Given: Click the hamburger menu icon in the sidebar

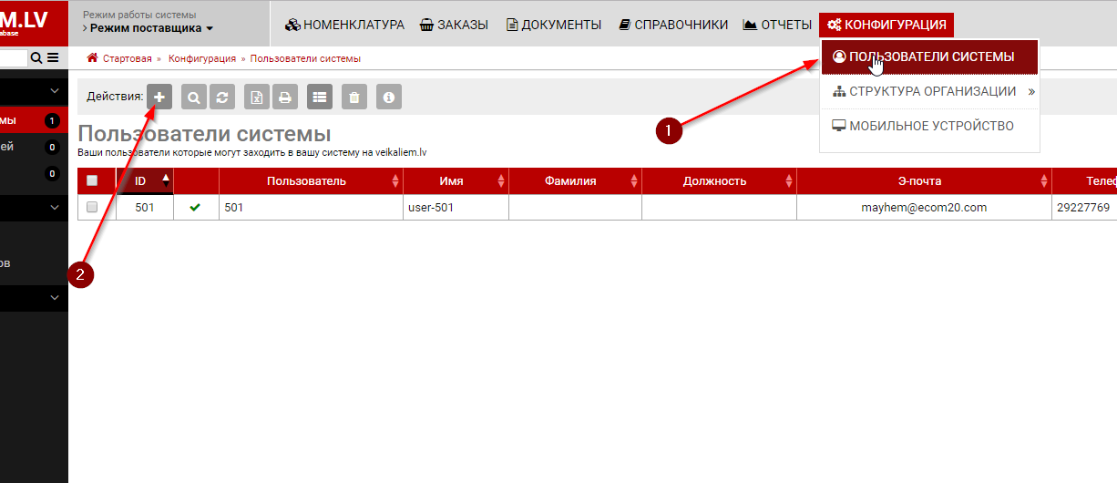Looking at the screenshot, I should click(53, 58).
